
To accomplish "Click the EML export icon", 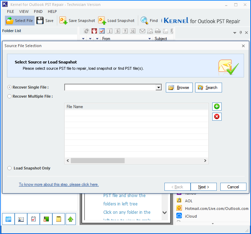I will [x=150, y=31].
